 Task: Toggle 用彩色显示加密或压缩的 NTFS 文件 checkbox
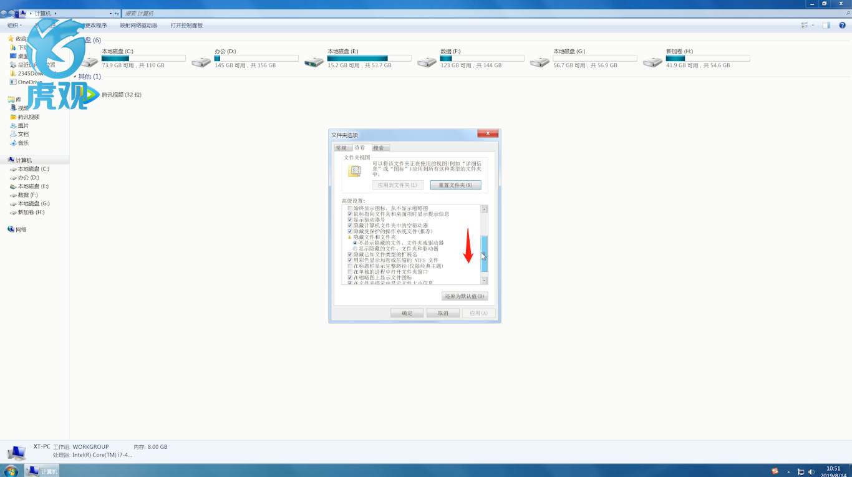(350, 260)
